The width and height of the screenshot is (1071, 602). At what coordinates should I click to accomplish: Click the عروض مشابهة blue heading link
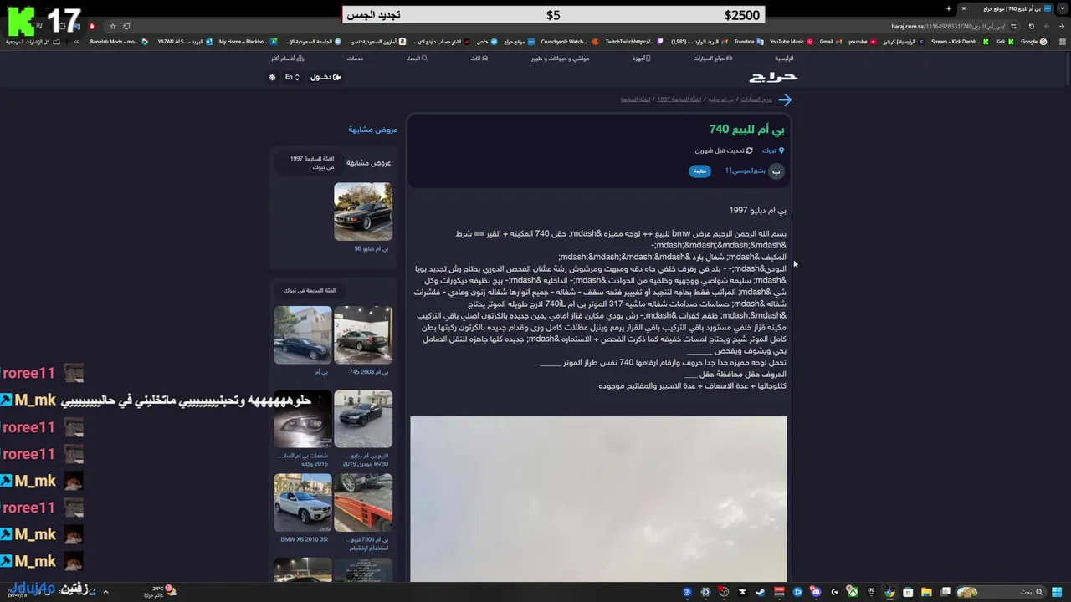pos(372,130)
